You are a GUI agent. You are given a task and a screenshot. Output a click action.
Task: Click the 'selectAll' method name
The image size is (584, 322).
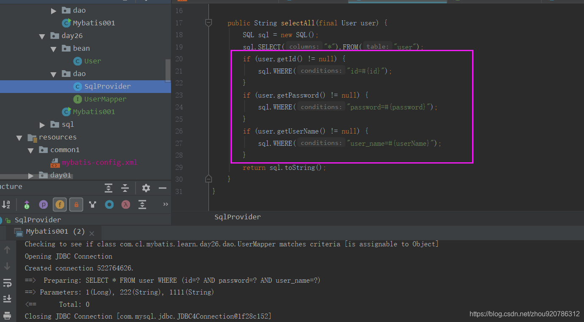coord(298,23)
